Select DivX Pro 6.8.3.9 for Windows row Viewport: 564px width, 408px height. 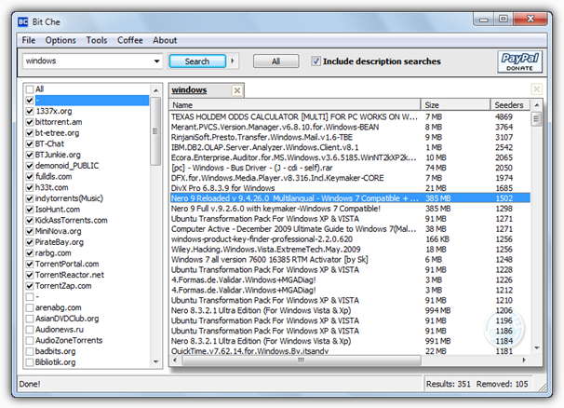pos(350,188)
